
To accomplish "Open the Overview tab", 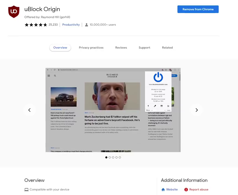I will (x=60, y=48).
